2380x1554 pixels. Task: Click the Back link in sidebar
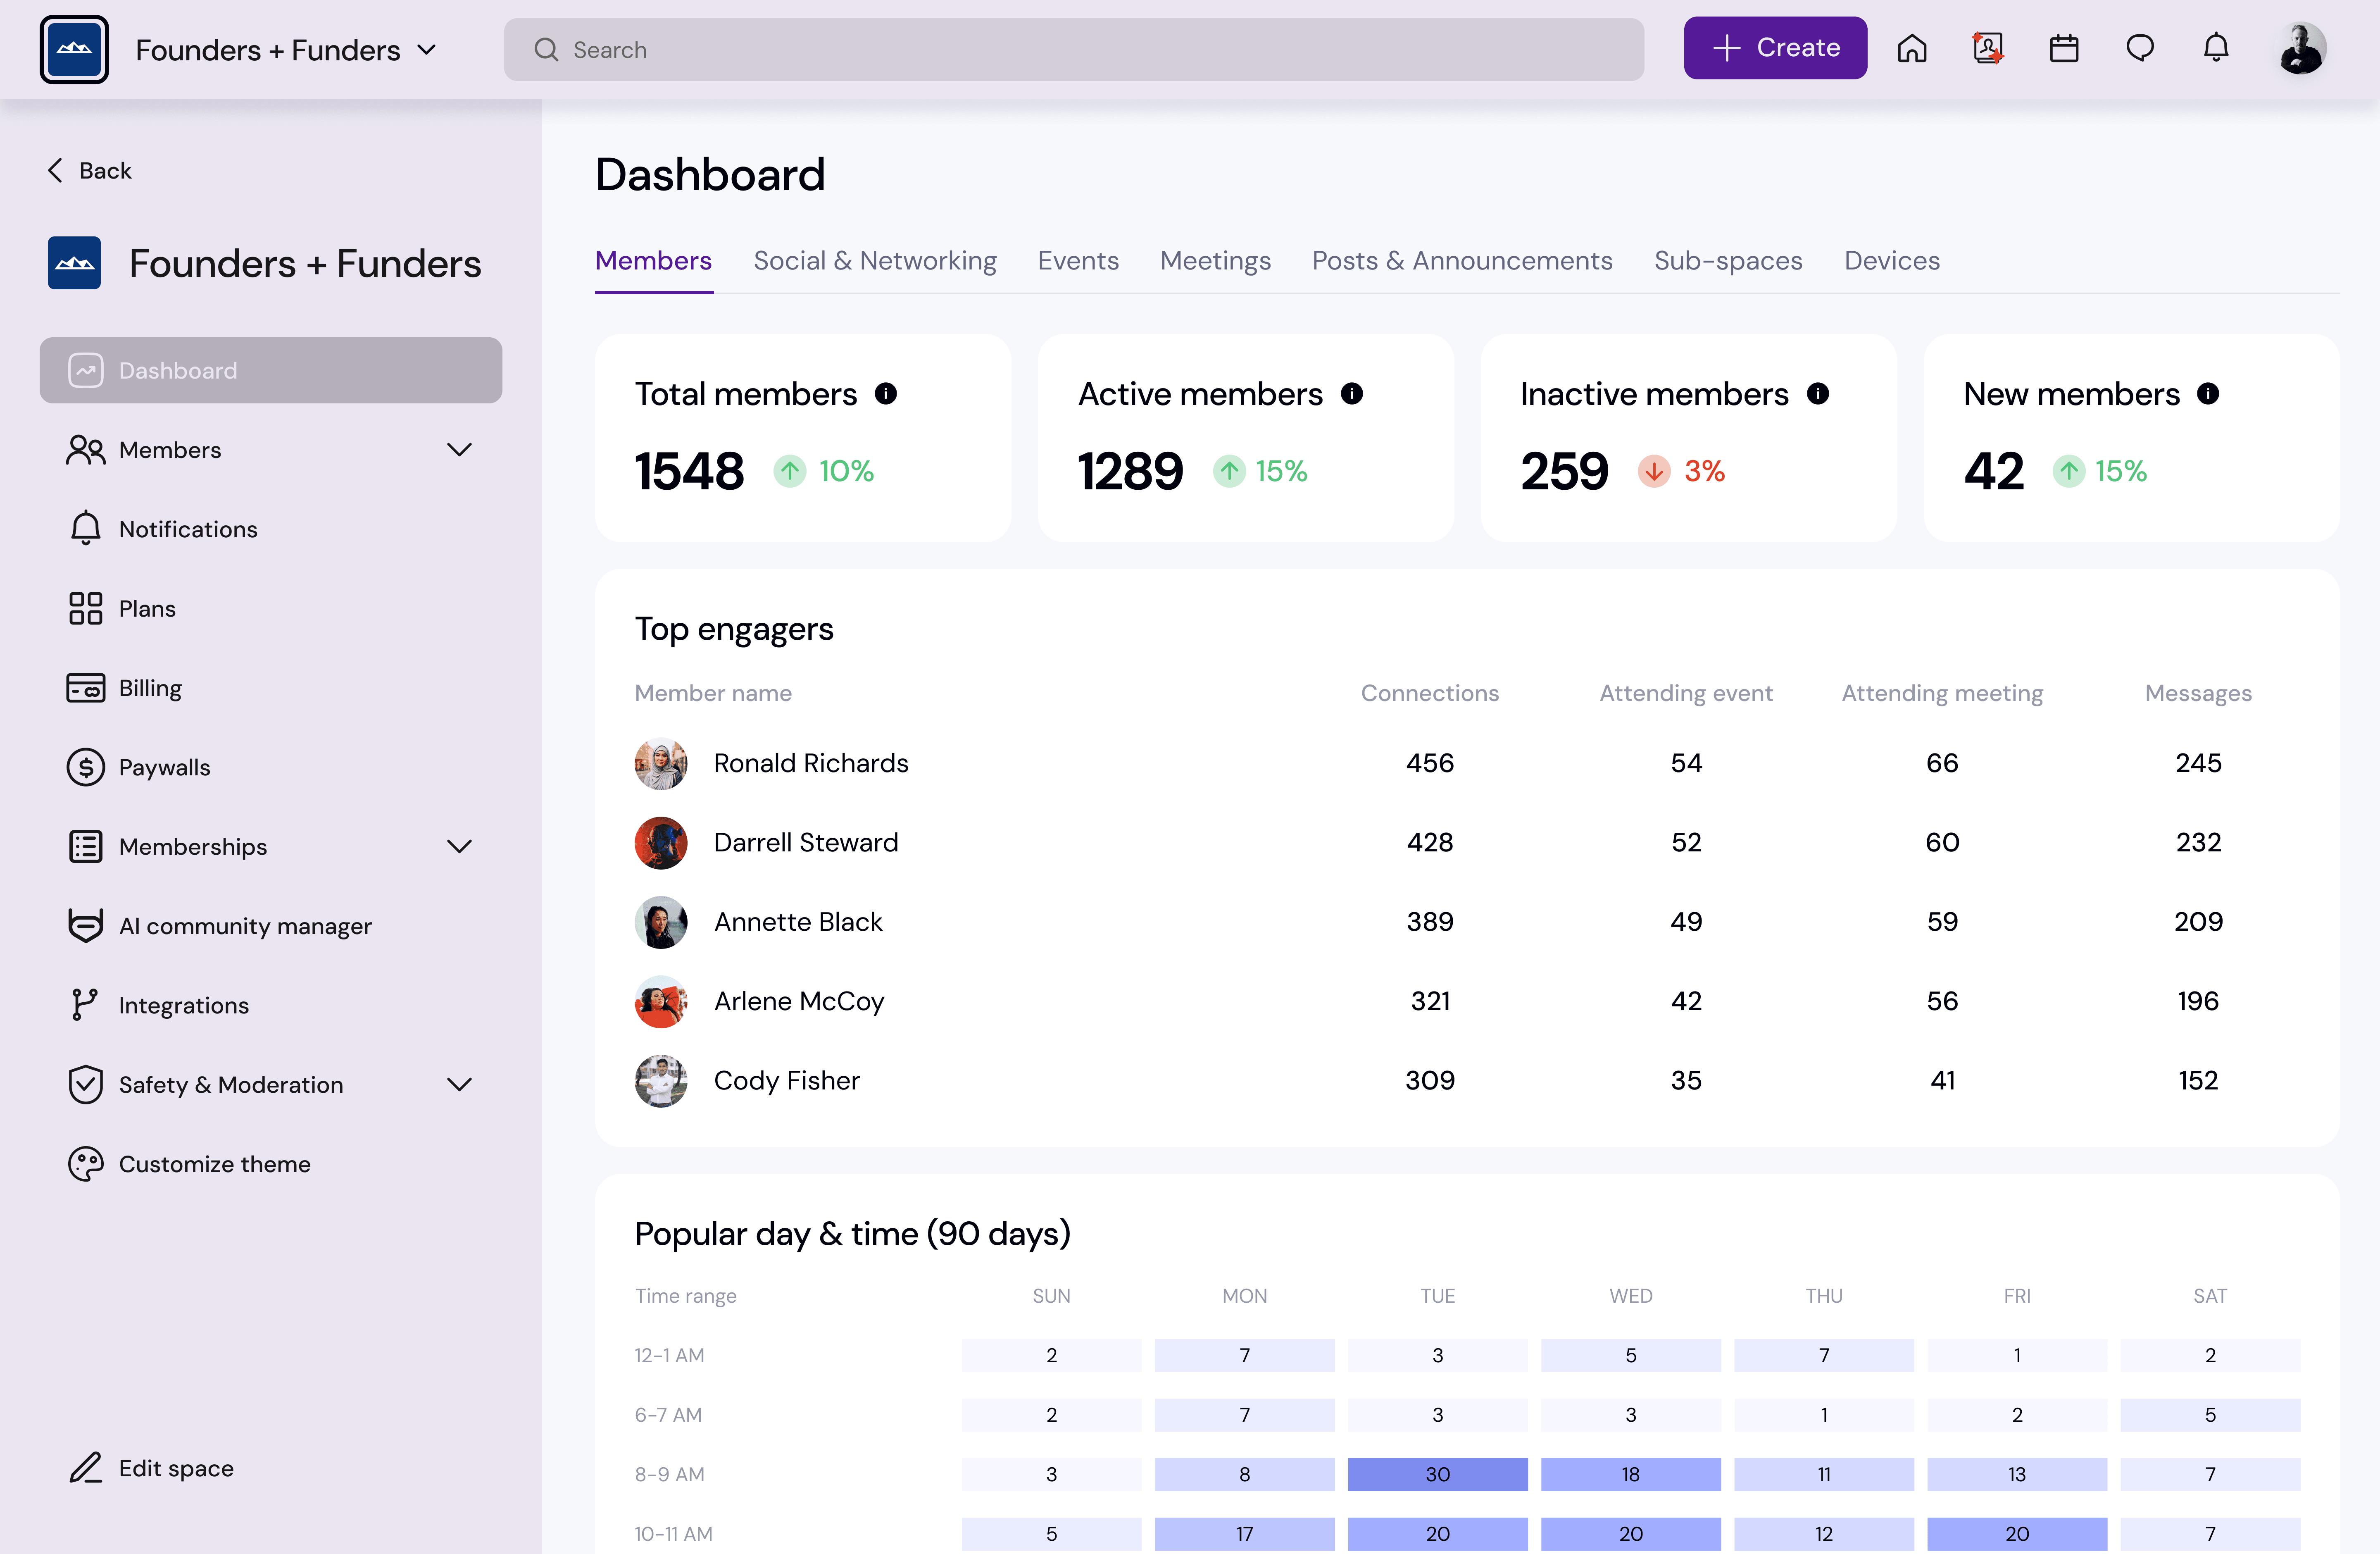tap(90, 171)
